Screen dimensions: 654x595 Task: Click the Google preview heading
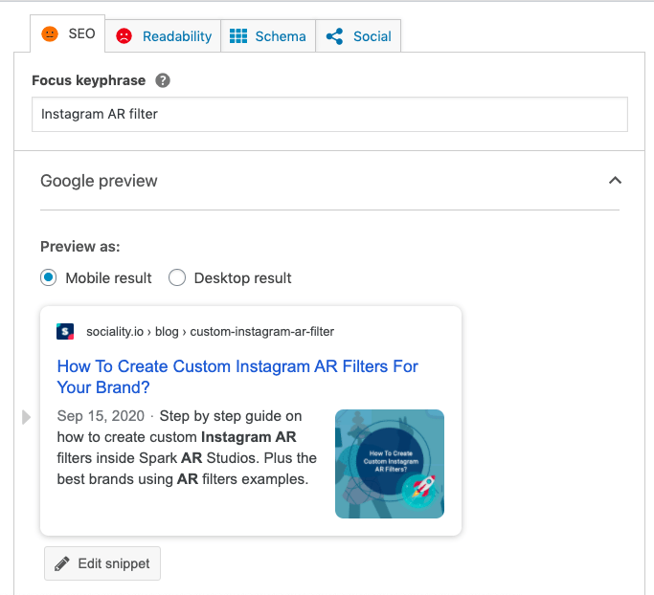pos(99,181)
